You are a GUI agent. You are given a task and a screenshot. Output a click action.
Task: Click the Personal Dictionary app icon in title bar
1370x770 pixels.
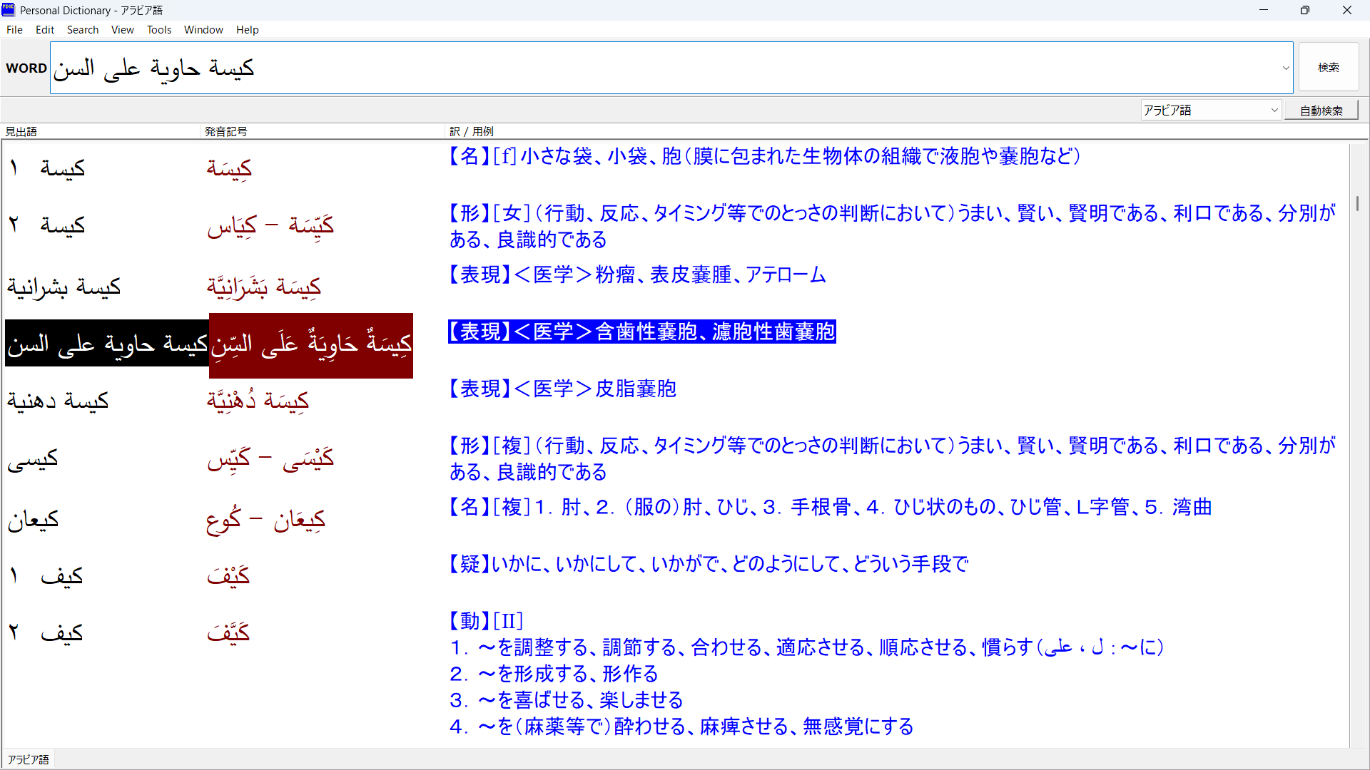click(9, 10)
